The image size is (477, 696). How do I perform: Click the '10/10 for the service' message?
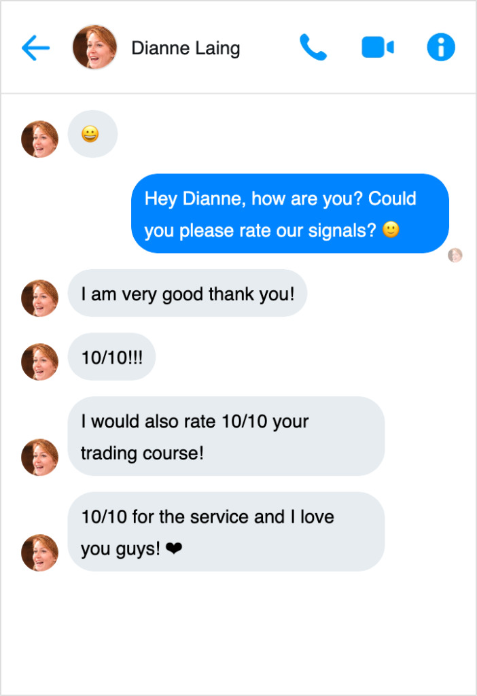pos(226,532)
